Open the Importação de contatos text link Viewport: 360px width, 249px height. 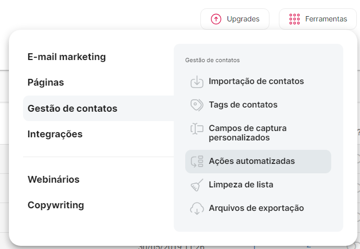[256, 81]
